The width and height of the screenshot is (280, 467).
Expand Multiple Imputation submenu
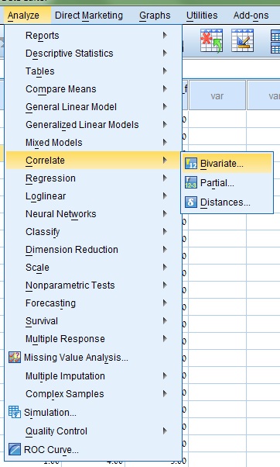(x=94, y=376)
